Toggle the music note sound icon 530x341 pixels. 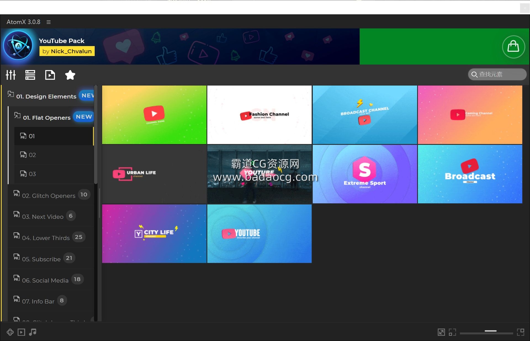33,332
